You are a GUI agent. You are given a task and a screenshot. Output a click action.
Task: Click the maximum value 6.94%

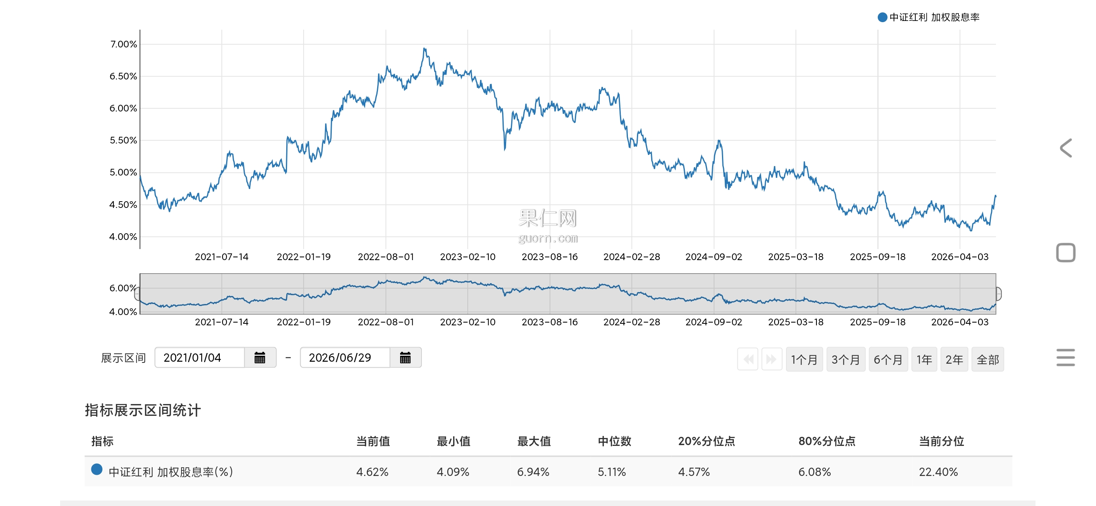point(533,472)
